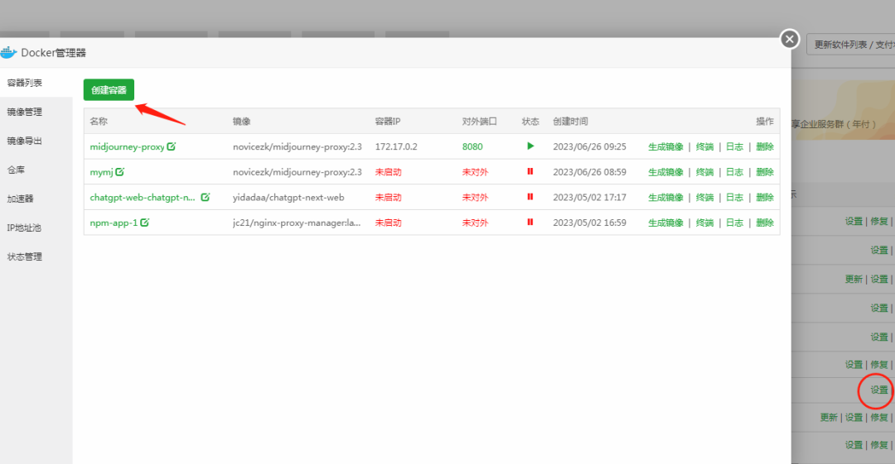Open 容器列表 in the sidebar
The height and width of the screenshot is (464, 895).
pos(25,83)
